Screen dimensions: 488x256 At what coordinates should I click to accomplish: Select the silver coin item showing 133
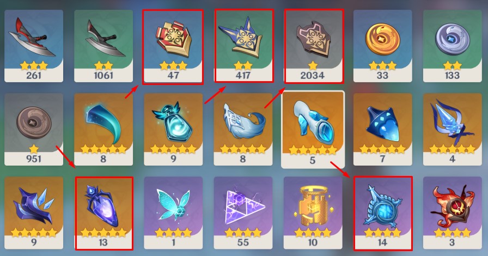coord(452,46)
